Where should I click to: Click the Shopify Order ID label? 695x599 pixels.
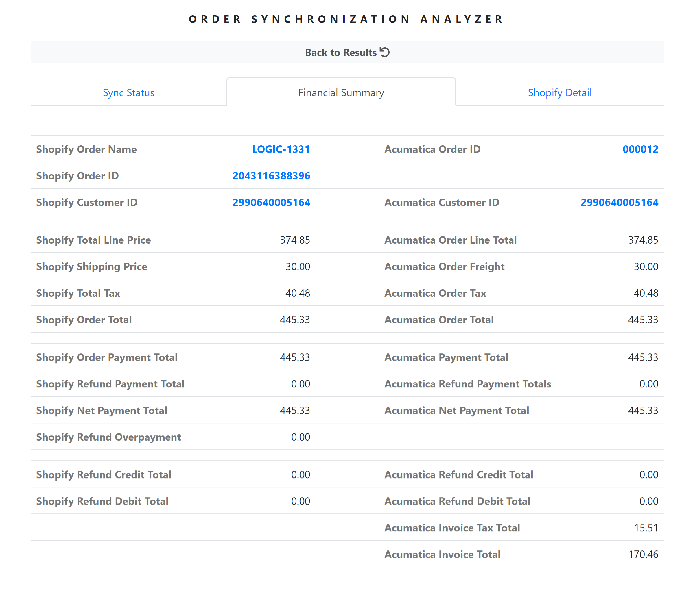78,176
